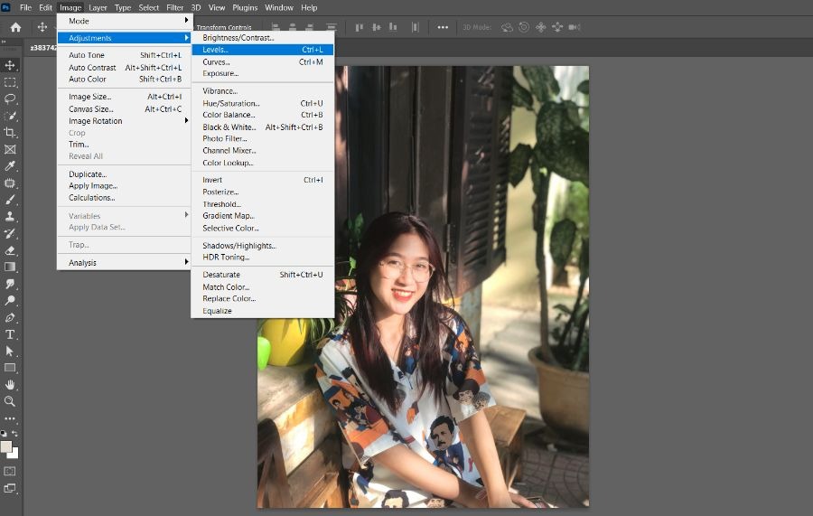Open the Select menu
813x516 pixels.
point(148,7)
